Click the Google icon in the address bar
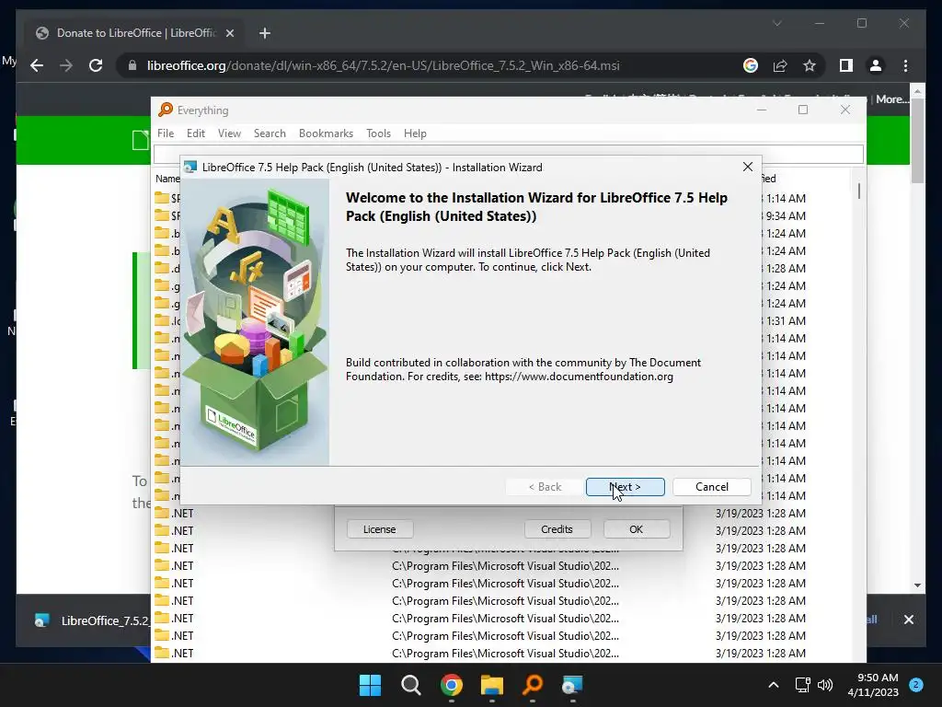942x707 pixels. click(751, 65)
